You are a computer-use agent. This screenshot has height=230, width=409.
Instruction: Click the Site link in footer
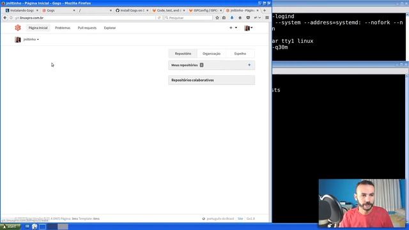click(x=240, y=218)
